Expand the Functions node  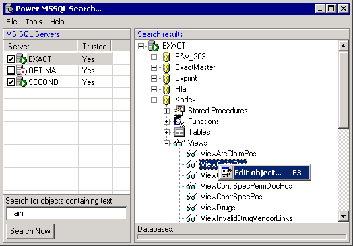(x=166, y=122)
